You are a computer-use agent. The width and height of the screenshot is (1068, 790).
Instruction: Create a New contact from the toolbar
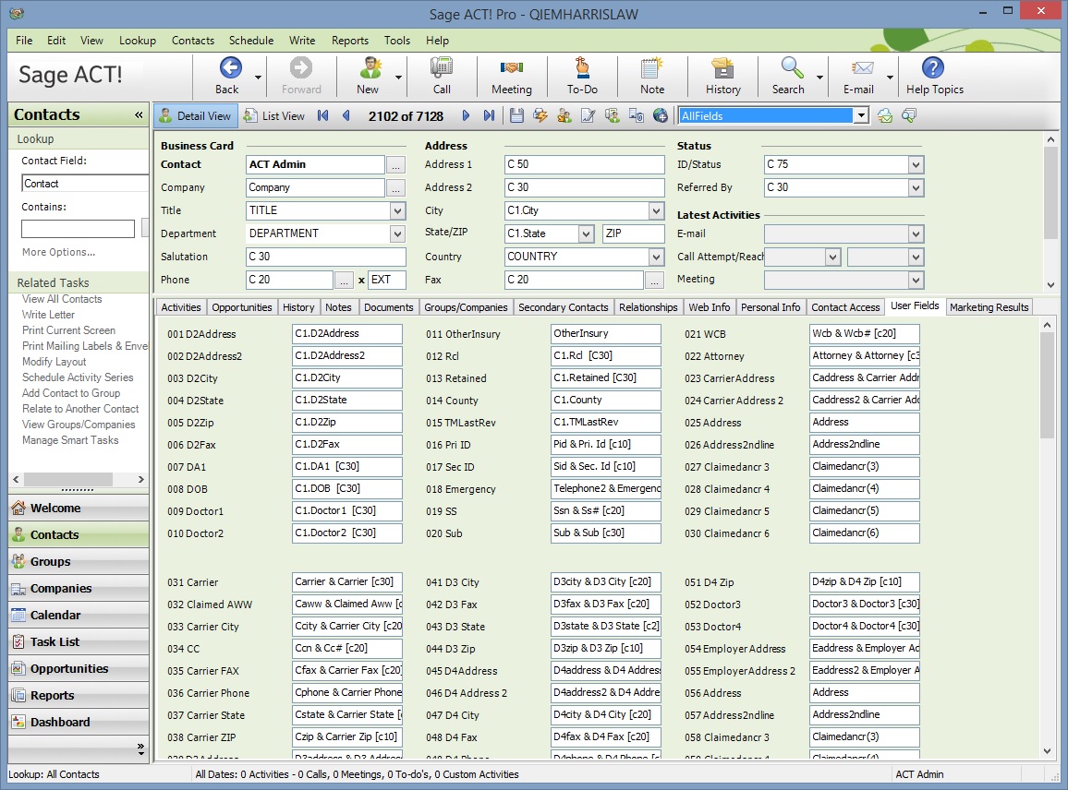click(x=369, y=76)
